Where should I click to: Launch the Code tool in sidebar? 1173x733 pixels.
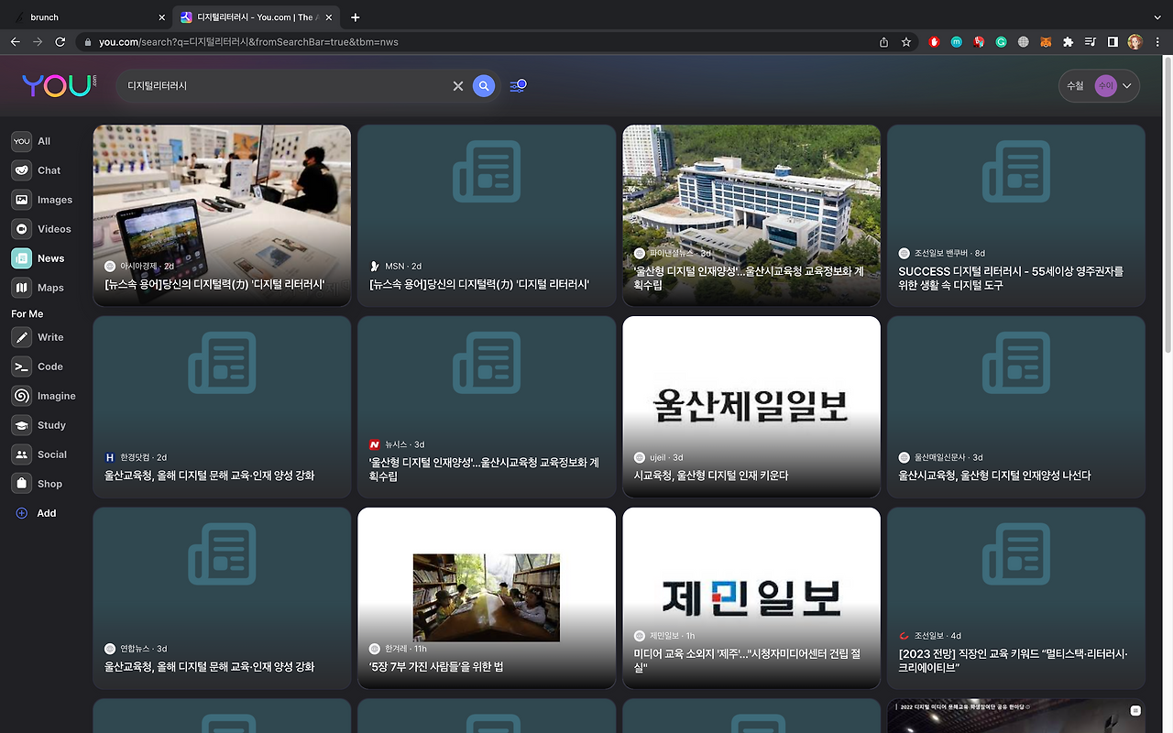(x=38, y=366)
